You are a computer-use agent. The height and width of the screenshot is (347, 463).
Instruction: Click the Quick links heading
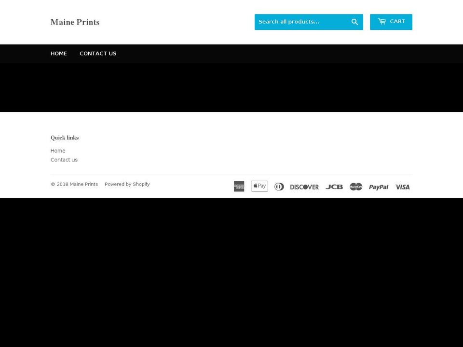(x=65, y=137)
